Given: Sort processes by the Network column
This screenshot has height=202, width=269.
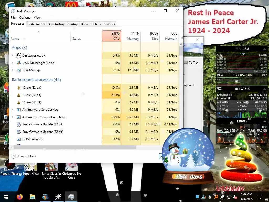Looking at the screenshot, I should [169, 36].
